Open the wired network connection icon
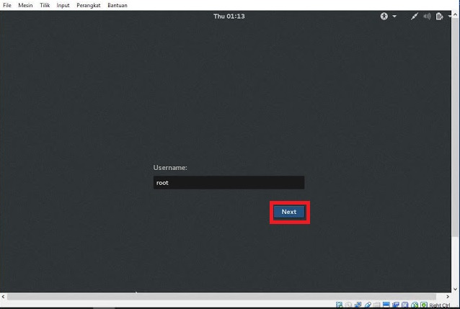460x309 pixels. (415, 16)
